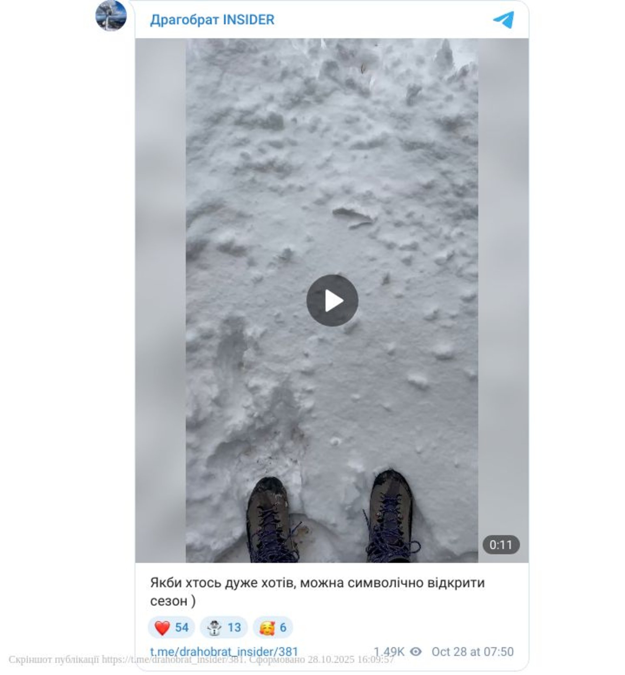Click the 1.49K view count
Image resolution: width=625 pixels, height=675 pixels.
pos(389,652)
